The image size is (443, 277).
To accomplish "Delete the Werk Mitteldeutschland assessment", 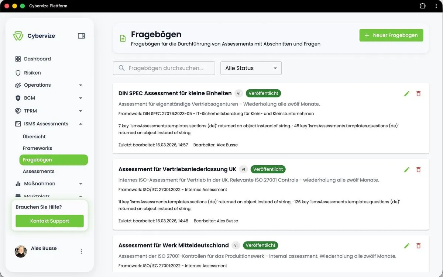I will (418, 245).
